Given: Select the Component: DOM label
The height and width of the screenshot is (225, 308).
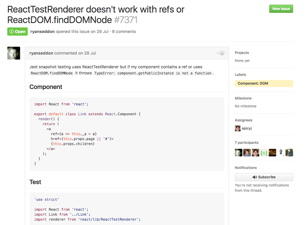Looking at the screenshot, I should point(264,83).
